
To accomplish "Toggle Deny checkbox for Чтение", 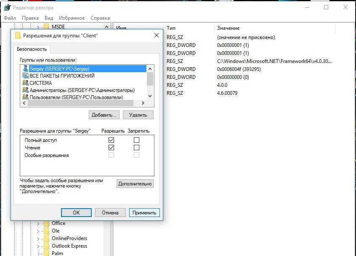I will point(136,148).
